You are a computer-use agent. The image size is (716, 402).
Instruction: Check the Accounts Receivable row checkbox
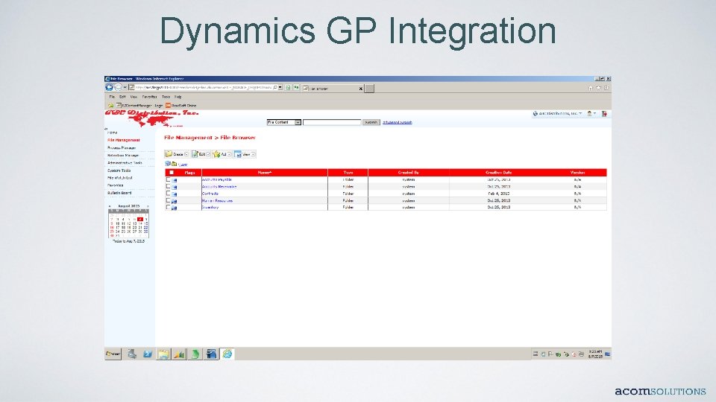168,186
